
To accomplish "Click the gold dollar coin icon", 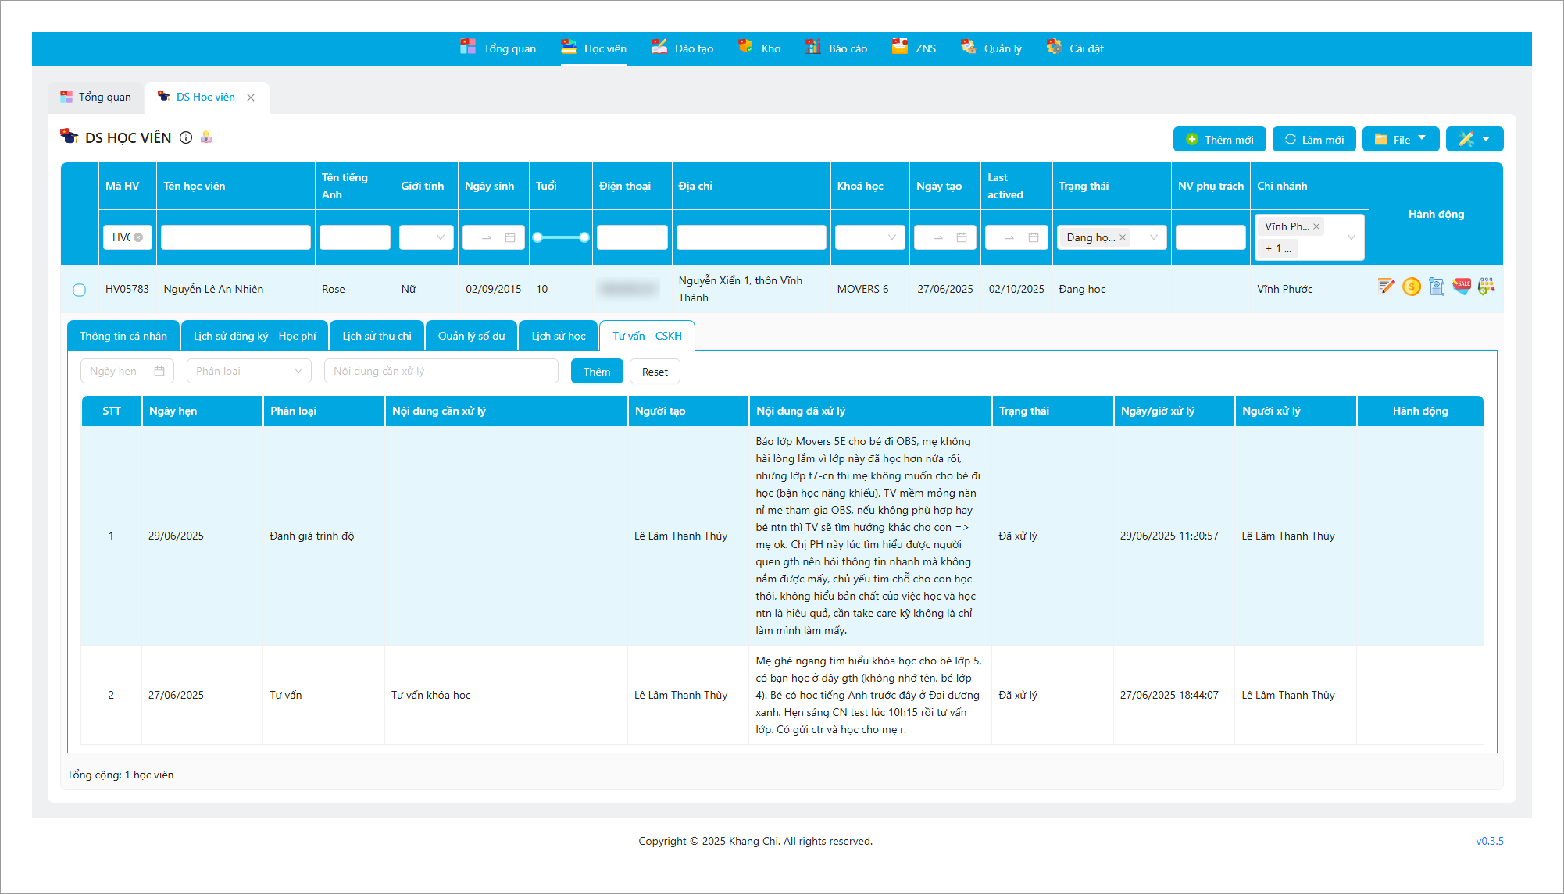I will [x=1411, y=287].
